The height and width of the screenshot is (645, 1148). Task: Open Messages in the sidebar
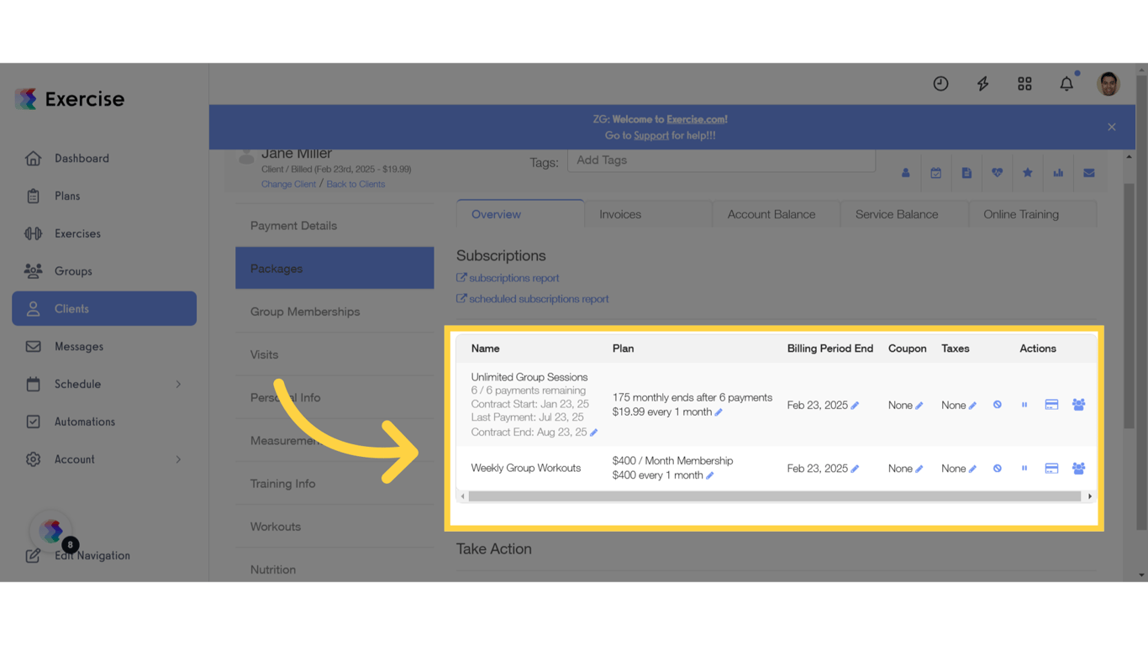(x=104, y=346)
